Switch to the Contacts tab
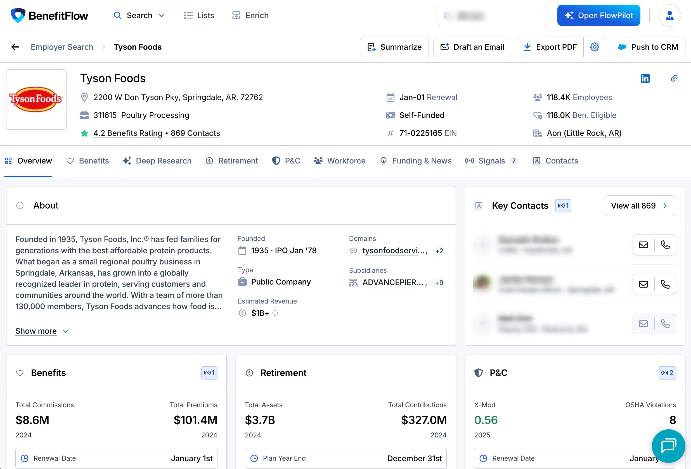 (555, 161)
